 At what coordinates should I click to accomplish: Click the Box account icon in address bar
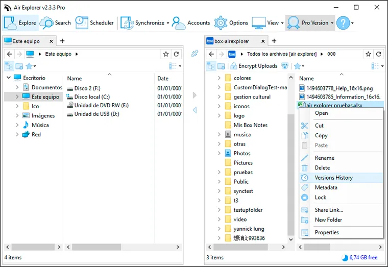(x=232, y=54)
